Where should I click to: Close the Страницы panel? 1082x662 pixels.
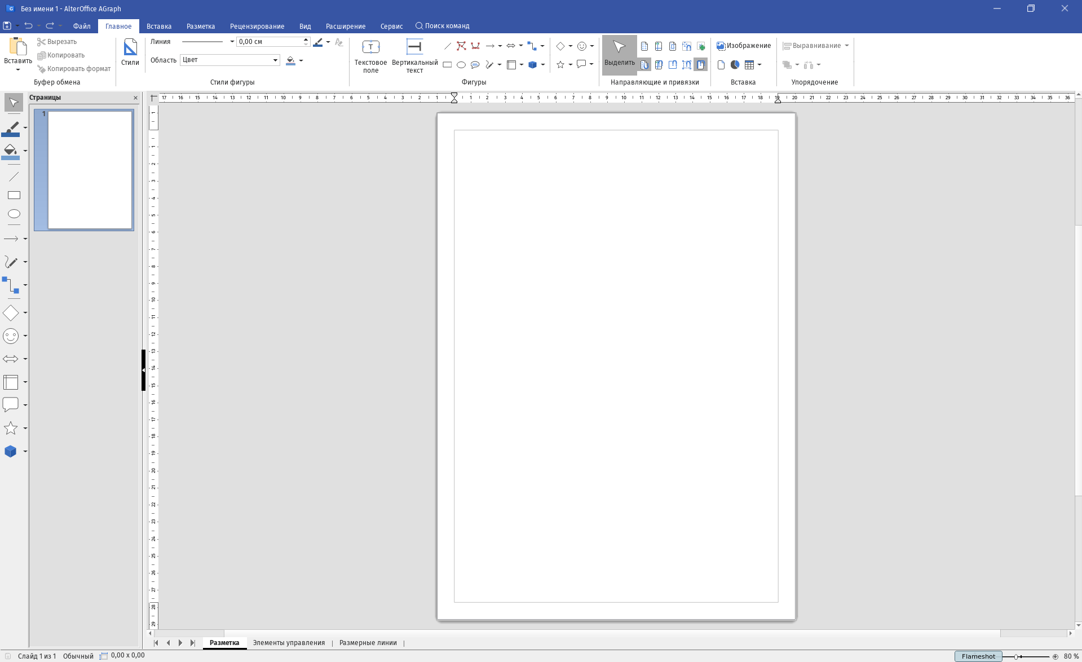pos(135,98)
